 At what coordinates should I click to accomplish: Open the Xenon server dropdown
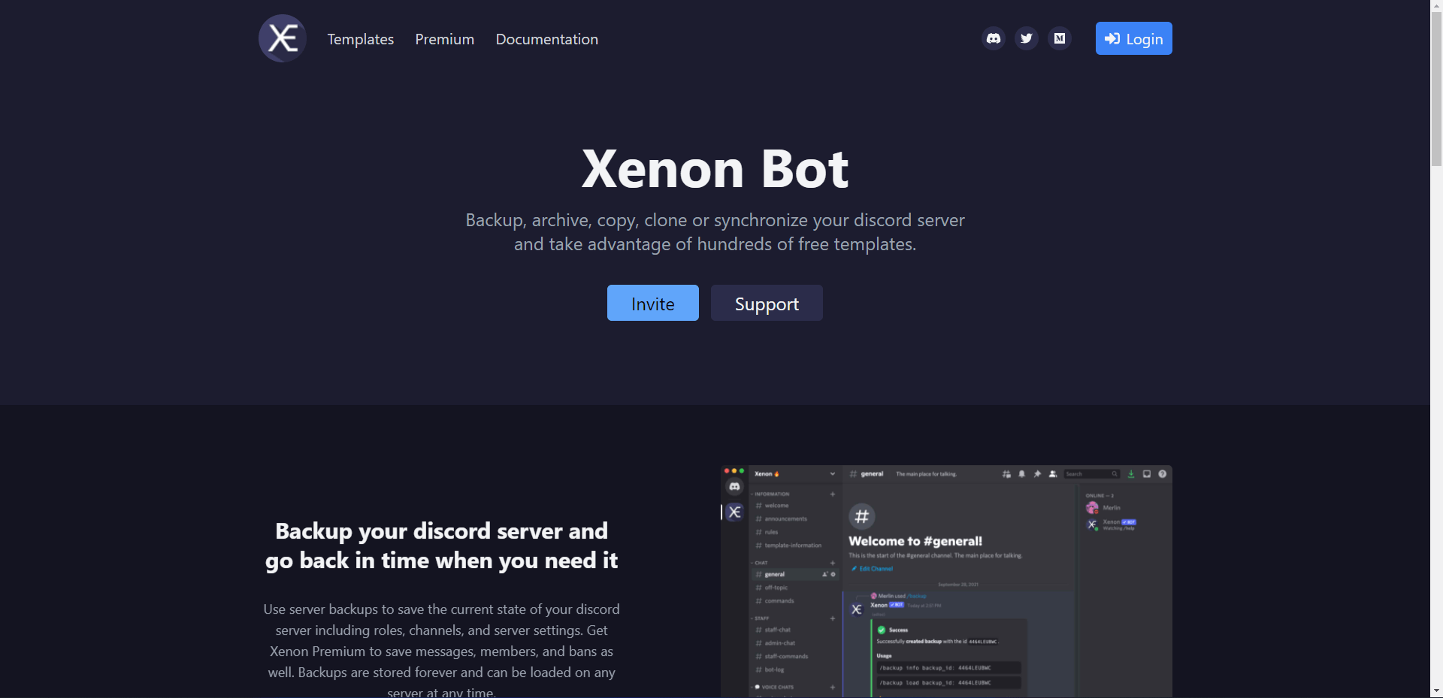click(x=833, y=474)
